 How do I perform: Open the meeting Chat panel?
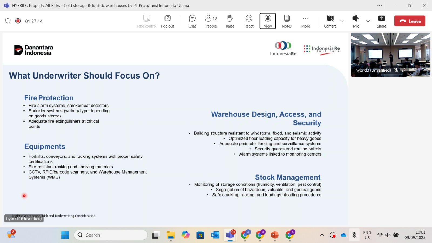point(192,21)
